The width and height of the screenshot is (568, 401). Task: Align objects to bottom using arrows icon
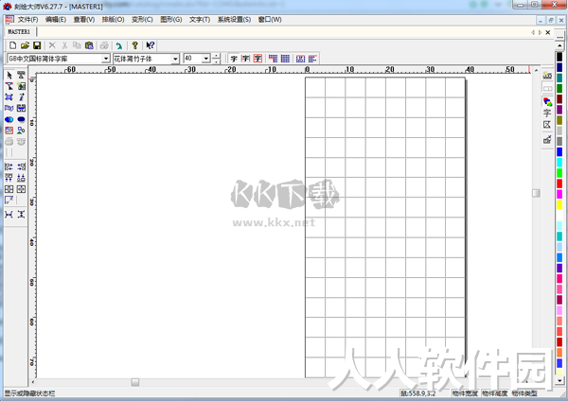(x=22, y=178)
